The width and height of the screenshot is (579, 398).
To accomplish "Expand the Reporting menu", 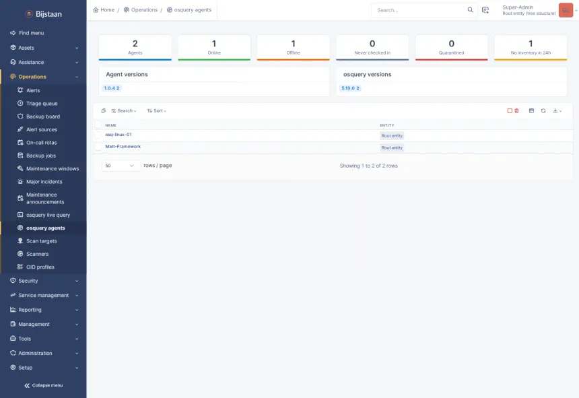I will [43, 309].
